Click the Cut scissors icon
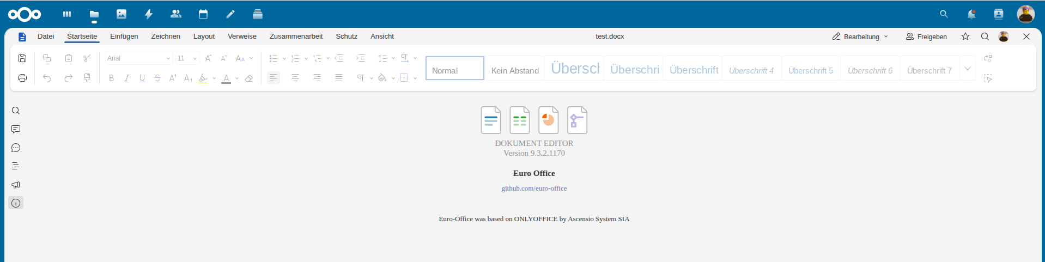Screen dimensions: 1045x262 (87, 58)
